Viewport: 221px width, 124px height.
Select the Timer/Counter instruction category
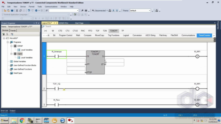click(204, 35)
